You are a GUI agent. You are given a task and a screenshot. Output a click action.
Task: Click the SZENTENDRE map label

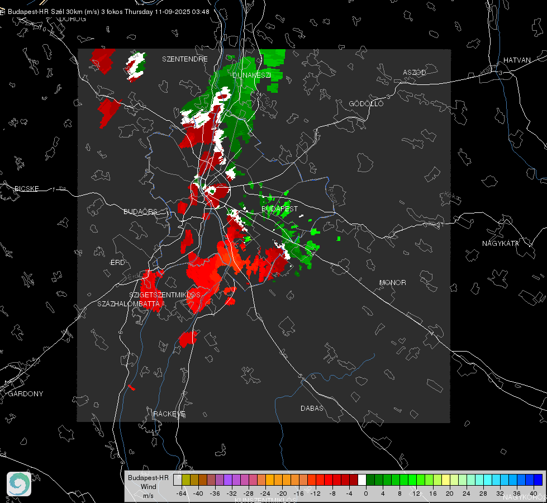click(185, 59)
